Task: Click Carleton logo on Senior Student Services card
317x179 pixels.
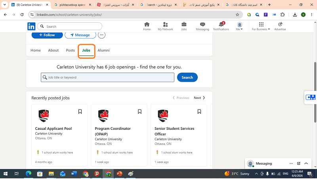Action: coord(163,116)
